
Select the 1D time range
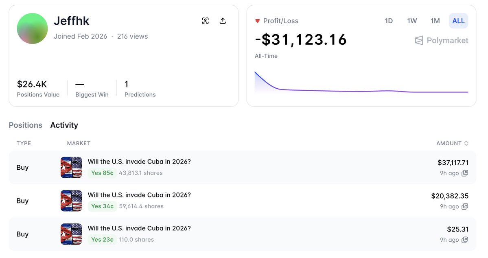[x=389, y=21]
